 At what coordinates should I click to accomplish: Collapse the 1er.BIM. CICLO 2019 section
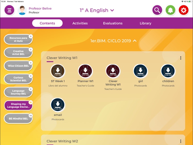click(113, 41)
